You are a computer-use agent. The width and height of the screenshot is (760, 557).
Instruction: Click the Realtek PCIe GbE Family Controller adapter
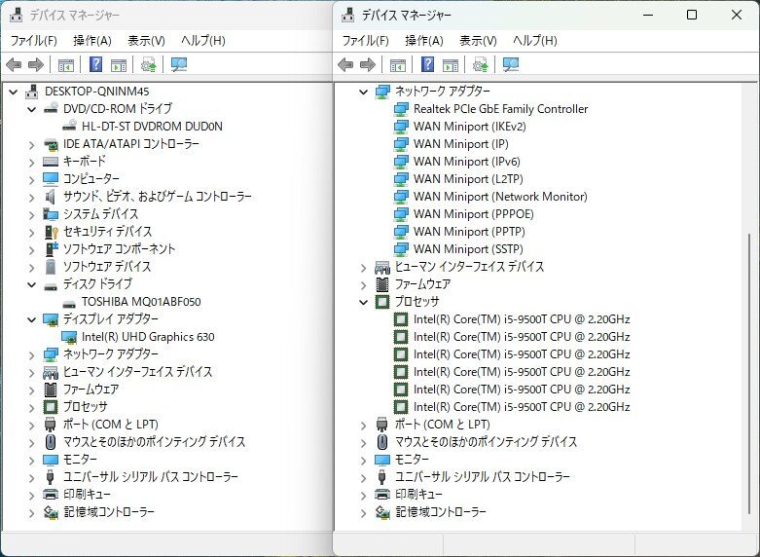[x=500, y=109]
